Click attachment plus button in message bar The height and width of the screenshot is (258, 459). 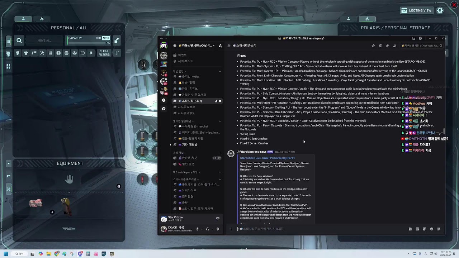[231, 229]
